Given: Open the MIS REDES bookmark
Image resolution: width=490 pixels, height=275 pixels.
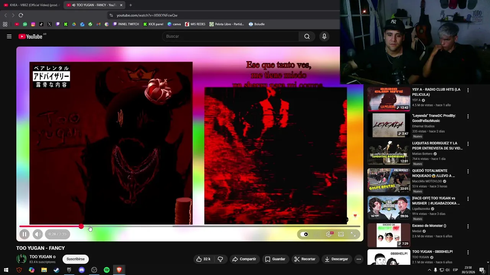Looking at the screenshot, I should [x=195, y=24].
